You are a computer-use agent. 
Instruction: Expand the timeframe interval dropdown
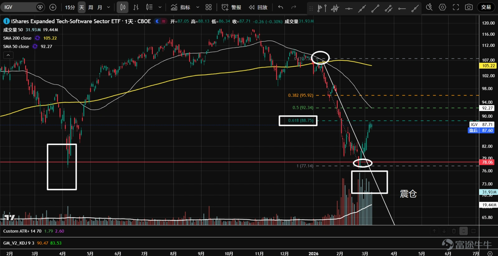[x=109, y=7]
